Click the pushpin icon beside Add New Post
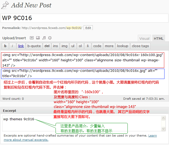The image size is (169, 145). point(5,5)
